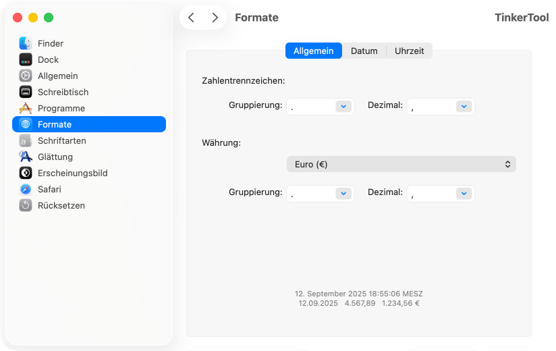
Task: Click the Schriftarten icon in sidebar
Action: [26, 140]
